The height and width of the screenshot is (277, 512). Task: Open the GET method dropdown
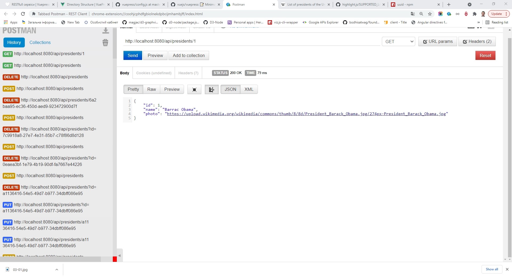click(x=398, y=42)
